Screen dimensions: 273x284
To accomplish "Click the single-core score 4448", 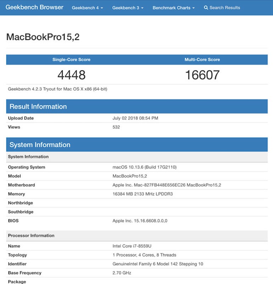I will (71, 75).
